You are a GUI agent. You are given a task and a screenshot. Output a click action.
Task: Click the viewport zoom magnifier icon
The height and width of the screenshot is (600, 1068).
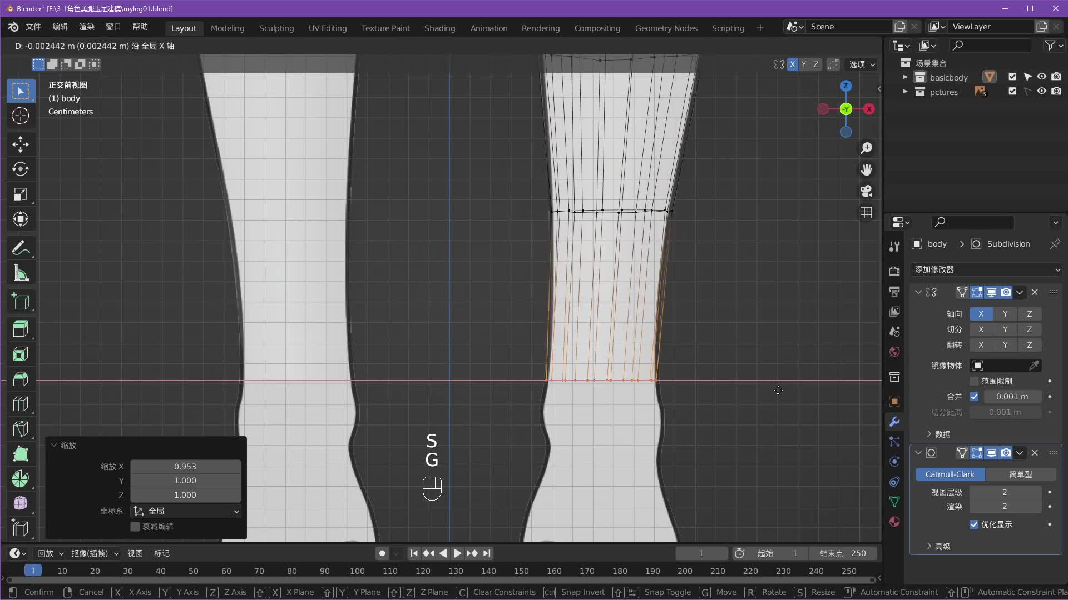coord(866,148)
